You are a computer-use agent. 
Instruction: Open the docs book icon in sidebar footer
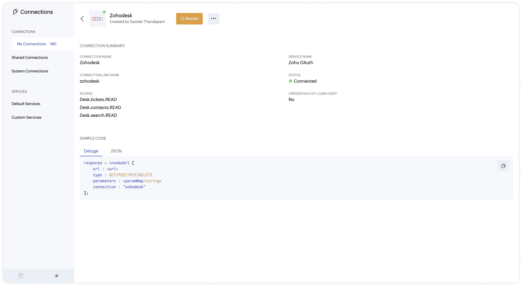pyautogui.click(x=21, y=276)
